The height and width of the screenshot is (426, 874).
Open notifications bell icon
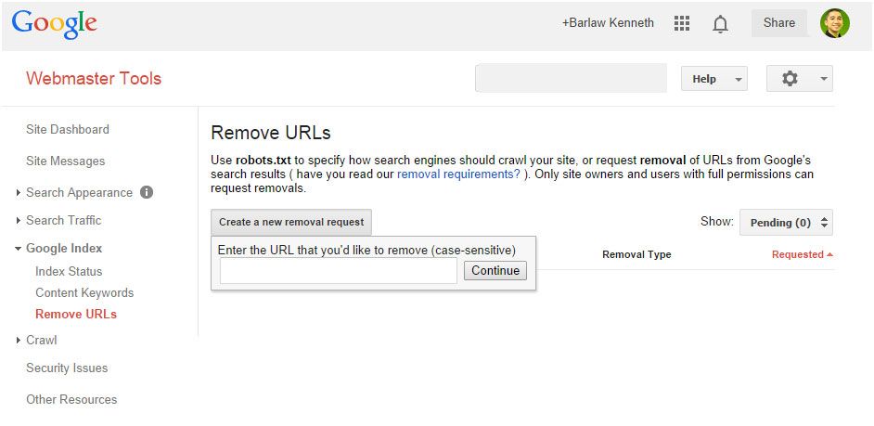coord(720,23)
